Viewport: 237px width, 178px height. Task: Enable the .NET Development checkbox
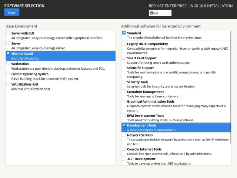(x=124, y=159)
